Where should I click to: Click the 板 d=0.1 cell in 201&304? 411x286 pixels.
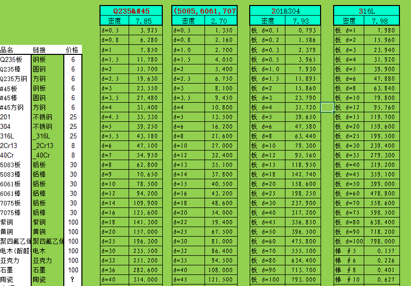coord(267,31)
